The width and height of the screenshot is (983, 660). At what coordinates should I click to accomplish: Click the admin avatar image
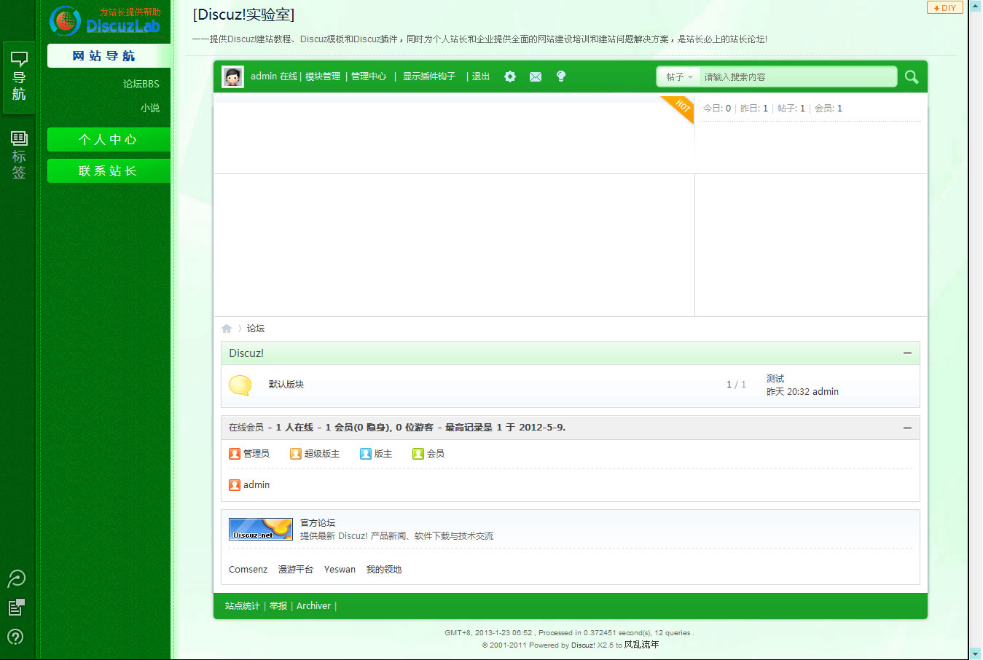pos(232,76)
